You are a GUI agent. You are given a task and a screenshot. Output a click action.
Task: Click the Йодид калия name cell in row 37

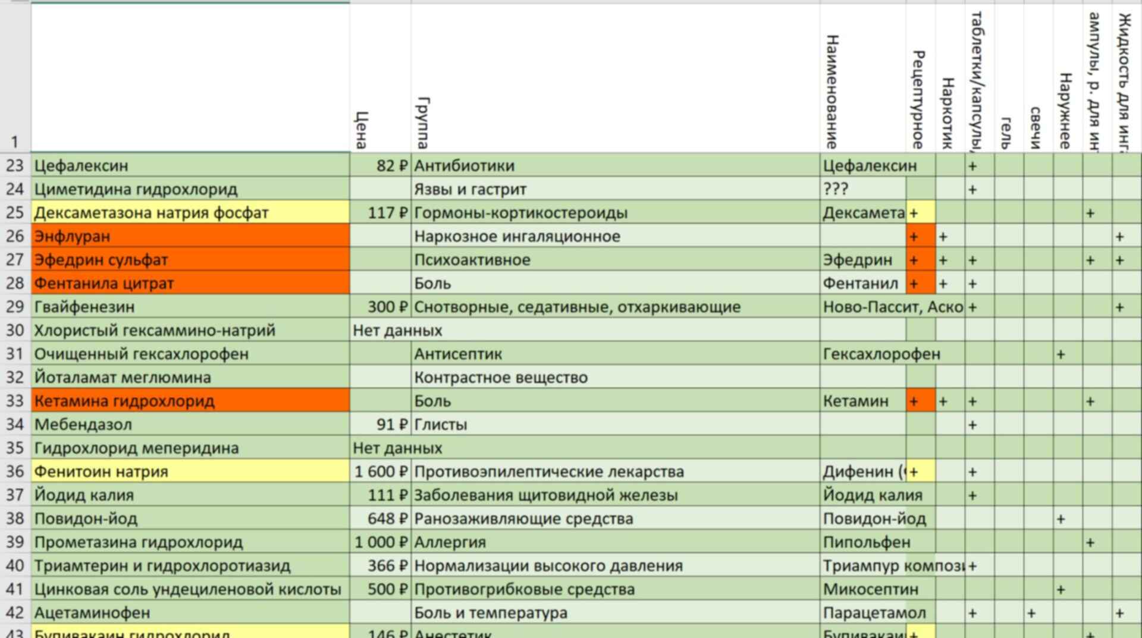tap(190, 495)
